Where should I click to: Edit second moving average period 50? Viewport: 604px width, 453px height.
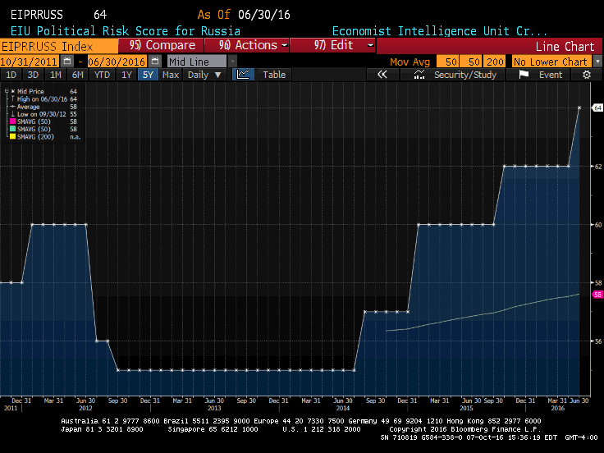click(471, 62)
